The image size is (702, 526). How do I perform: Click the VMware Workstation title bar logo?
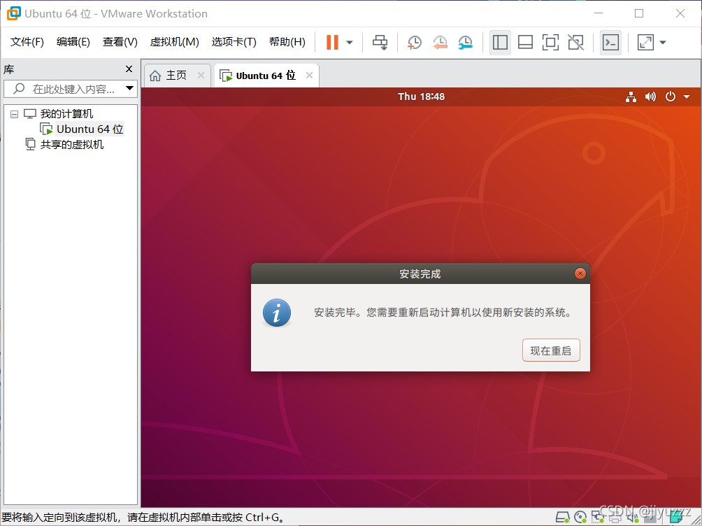coord(13,13)
